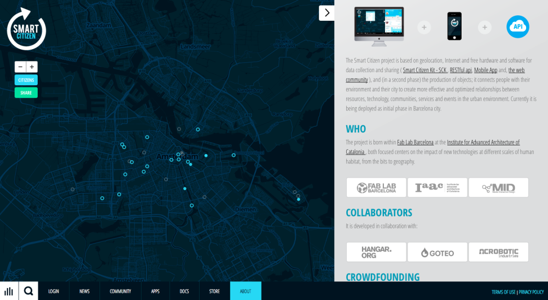The height and width of the screenshot is (300, 548).
Task: Click the desktop monitor image
Action: pos(379,27)
